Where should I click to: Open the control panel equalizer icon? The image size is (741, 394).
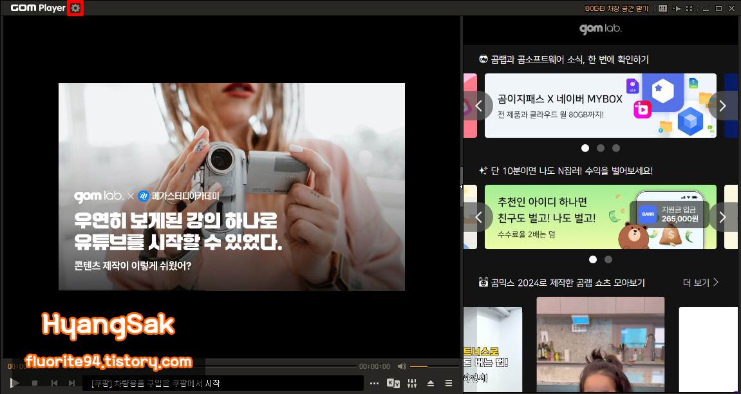(x=412, y=383)
